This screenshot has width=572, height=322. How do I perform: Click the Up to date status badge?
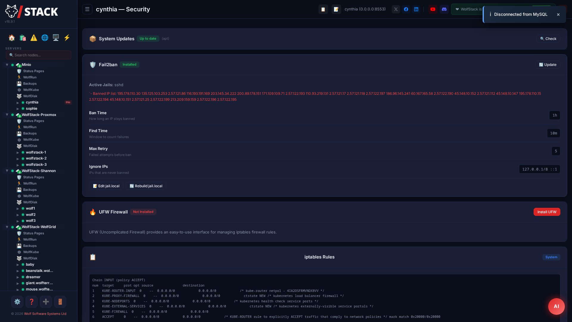click(148, 39)
